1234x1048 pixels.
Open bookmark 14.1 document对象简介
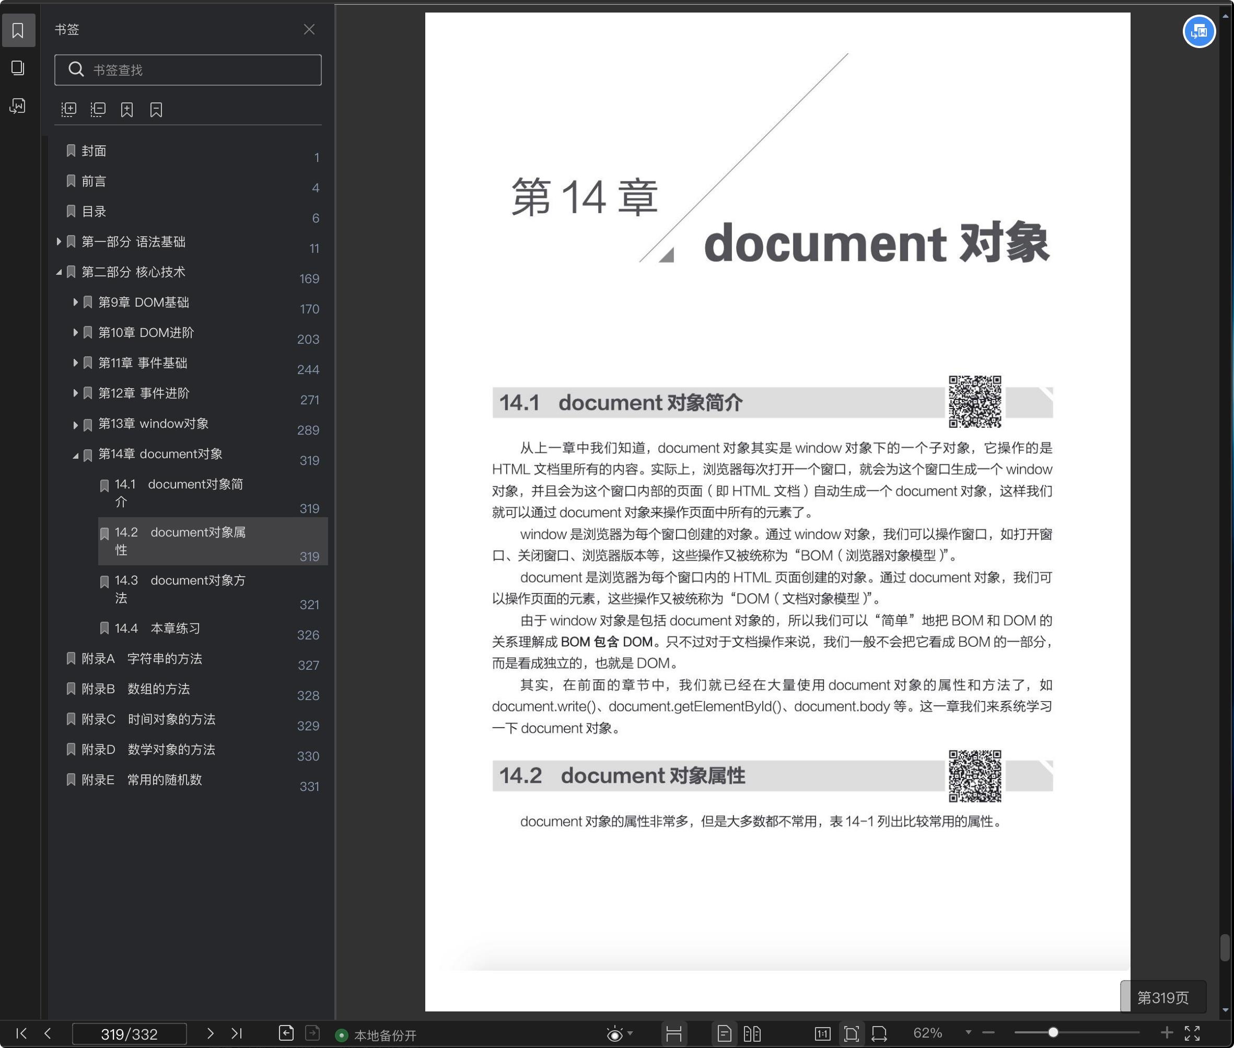213,493
